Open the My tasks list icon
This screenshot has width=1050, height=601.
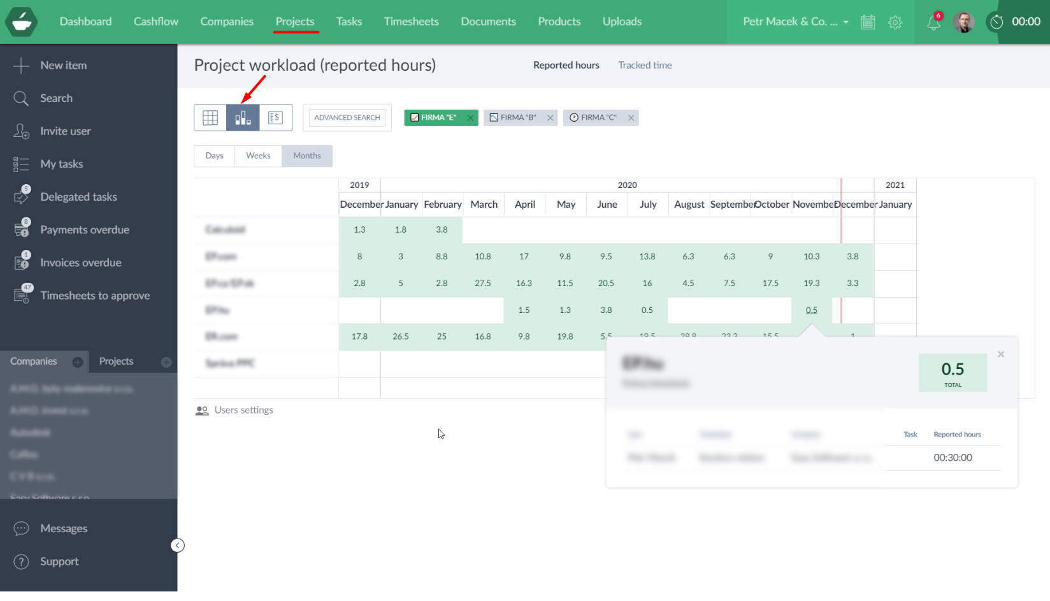pos(21,164)
